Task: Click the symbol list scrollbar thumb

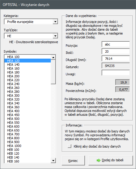Action: 53,72
